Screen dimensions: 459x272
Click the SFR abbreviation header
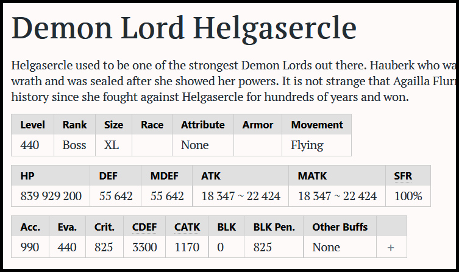click(403, 176)
